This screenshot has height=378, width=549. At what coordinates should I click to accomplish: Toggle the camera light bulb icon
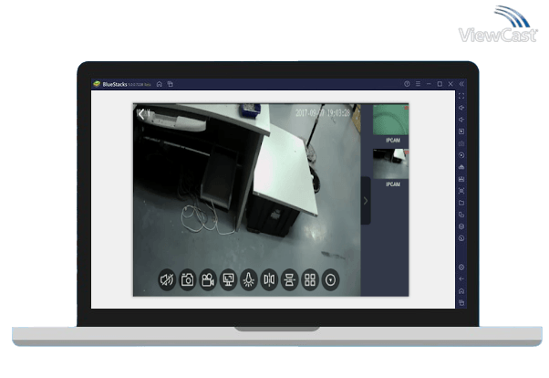tap(249, 279)
